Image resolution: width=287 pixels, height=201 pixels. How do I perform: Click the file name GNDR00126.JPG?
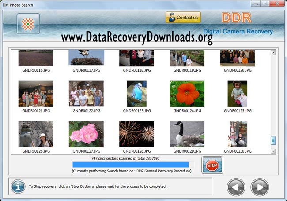coord(36,151)
